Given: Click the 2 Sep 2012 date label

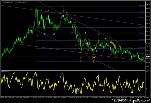Looking at the screenshot, I should pos(64,97).
